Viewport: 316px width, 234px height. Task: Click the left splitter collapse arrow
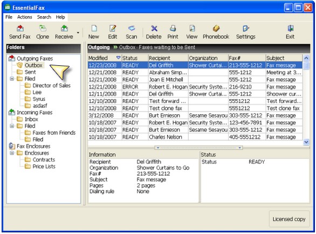click(x=158, y=148)
